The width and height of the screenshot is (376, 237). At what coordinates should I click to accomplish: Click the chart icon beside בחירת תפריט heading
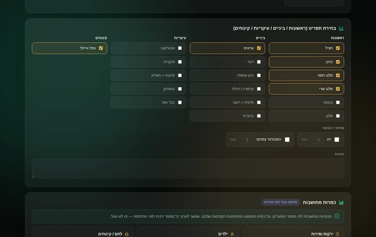[x=341, y=28]
